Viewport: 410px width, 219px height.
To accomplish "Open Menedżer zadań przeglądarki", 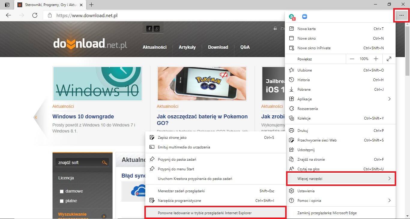I will click(215, 191).
